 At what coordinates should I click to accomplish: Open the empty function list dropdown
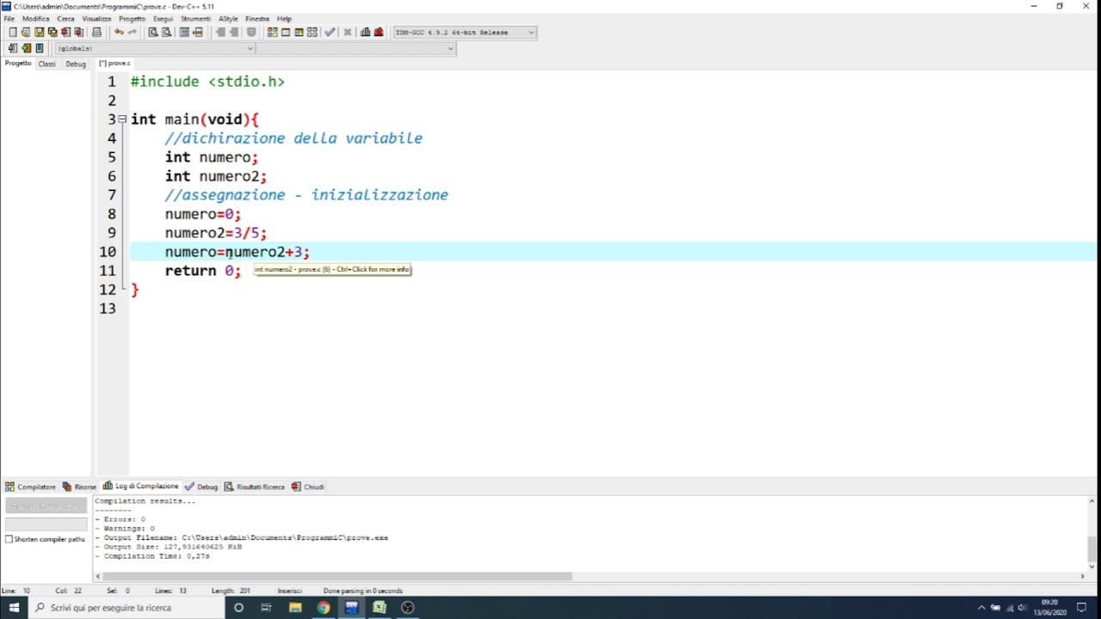point(355,48)
